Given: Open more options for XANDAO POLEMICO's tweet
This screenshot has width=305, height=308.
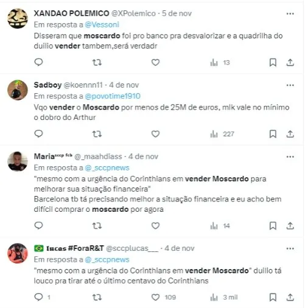Looking at the screenshot, I should 290,13.
